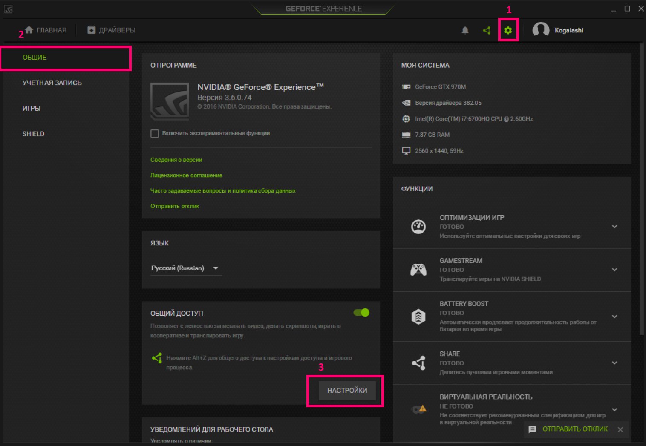The width and height of the screenshot is (646, 446).
Task: Open the Русский (Russian) language dropdown
Action: tap(186, 268)
